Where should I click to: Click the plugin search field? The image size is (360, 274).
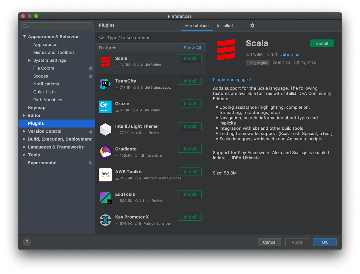[150, 37]
